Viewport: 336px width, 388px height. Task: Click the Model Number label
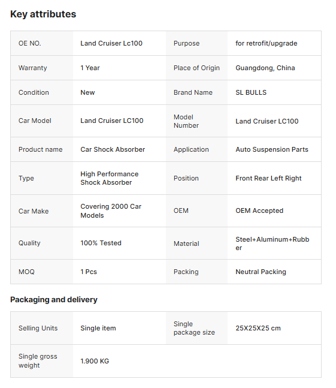click(186, 121)
